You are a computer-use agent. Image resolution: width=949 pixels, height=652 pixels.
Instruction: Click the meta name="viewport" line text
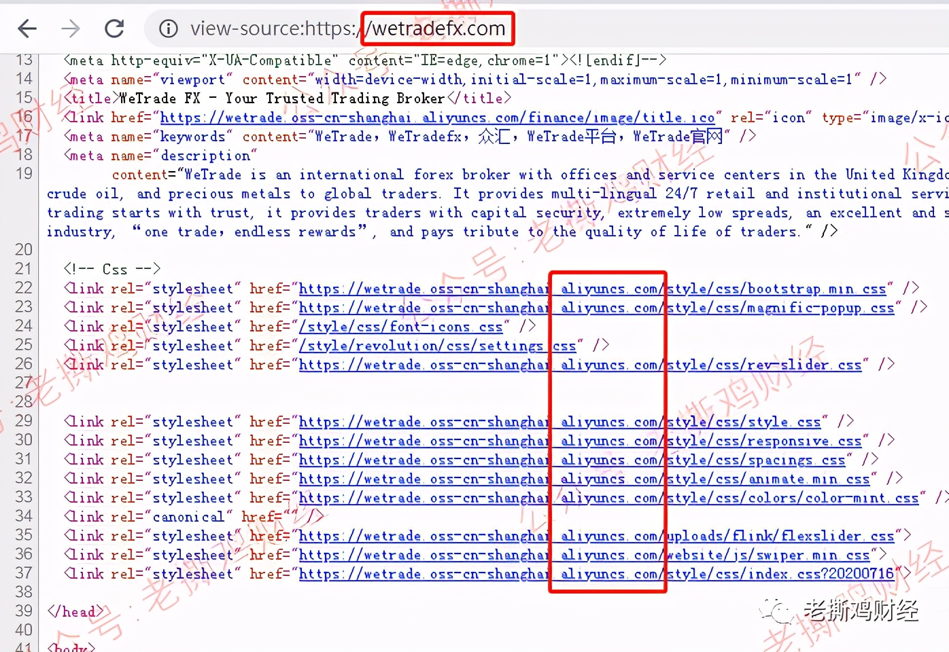[475, 79]
